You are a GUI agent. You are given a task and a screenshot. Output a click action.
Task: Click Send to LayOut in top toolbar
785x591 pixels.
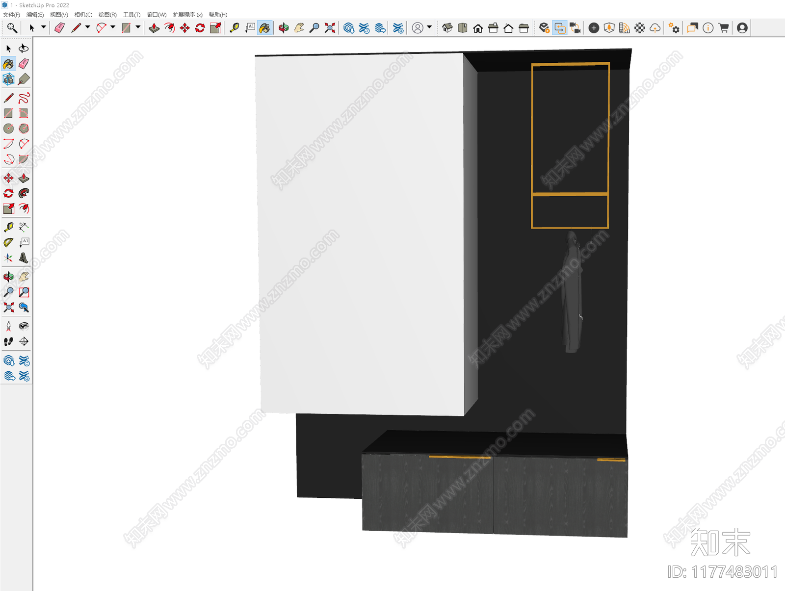coord(380,28)
